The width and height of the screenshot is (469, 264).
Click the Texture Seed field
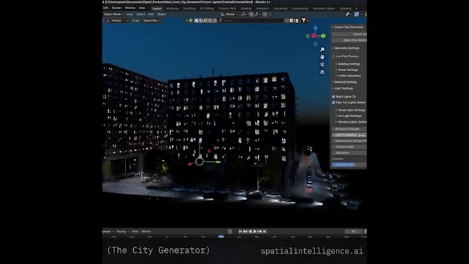pos(349,147)
